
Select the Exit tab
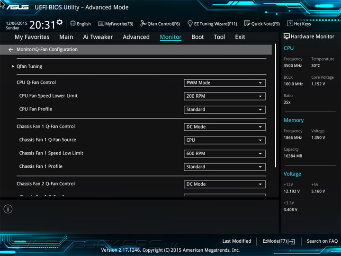pos(240,37)
